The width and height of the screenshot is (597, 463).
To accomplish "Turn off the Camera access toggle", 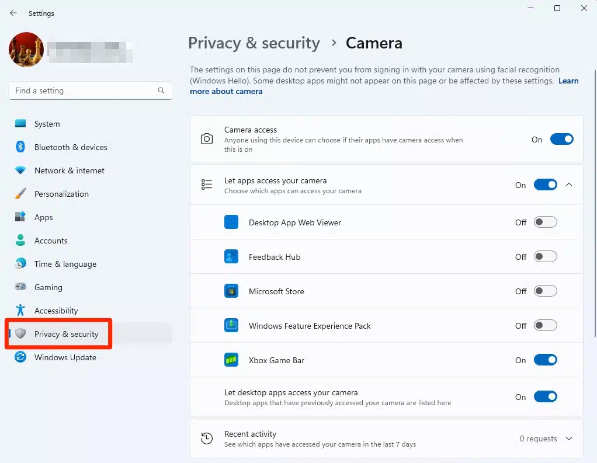I will [561, 140].
